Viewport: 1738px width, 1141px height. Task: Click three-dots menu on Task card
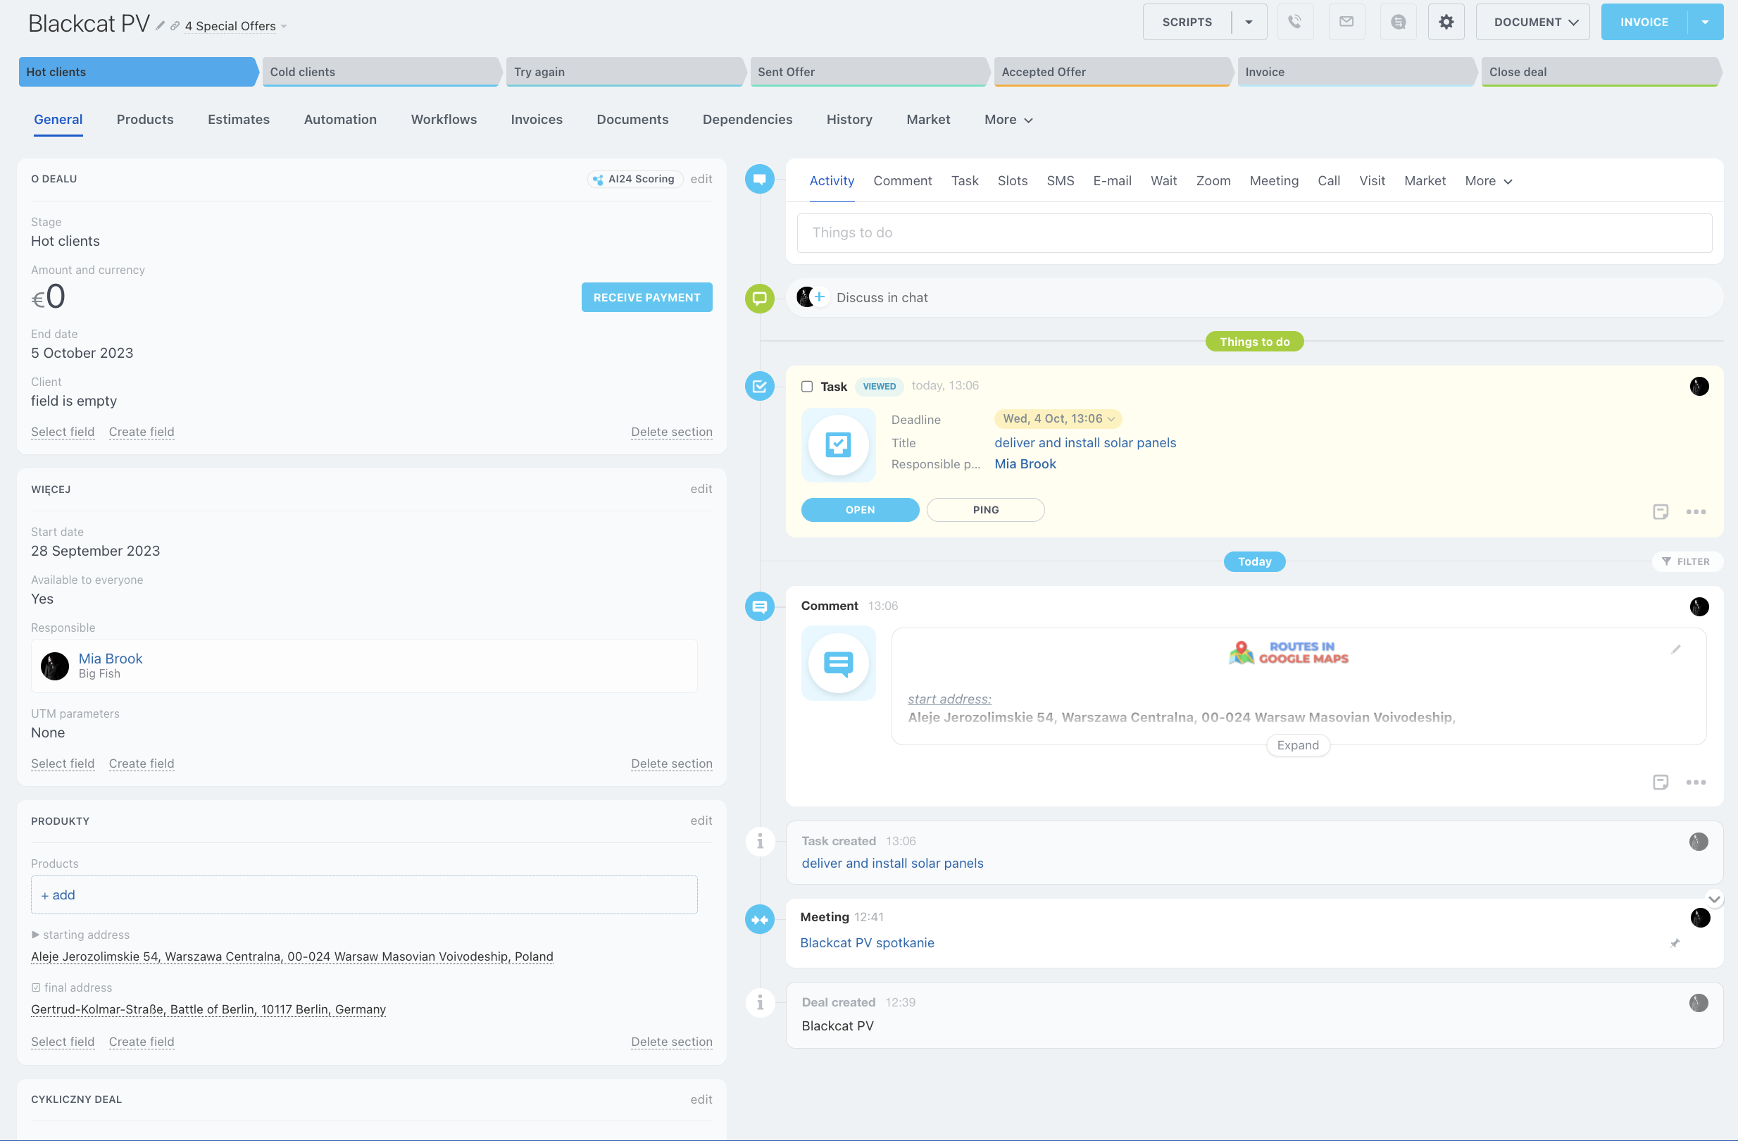[1696, 512]
